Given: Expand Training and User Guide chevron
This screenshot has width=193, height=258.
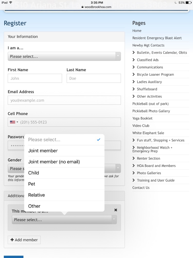Looking at the screenshot, I should (134, 180).
